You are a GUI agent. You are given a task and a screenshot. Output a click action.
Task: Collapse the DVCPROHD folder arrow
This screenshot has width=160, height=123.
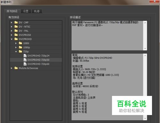(12, 39)
